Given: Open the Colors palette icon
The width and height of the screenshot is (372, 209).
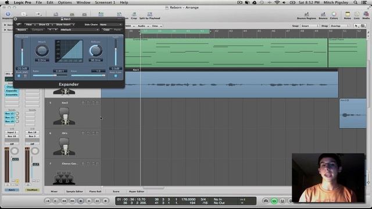Looking at the screenshot, I should pyautogui.click(x=334, y=14).
